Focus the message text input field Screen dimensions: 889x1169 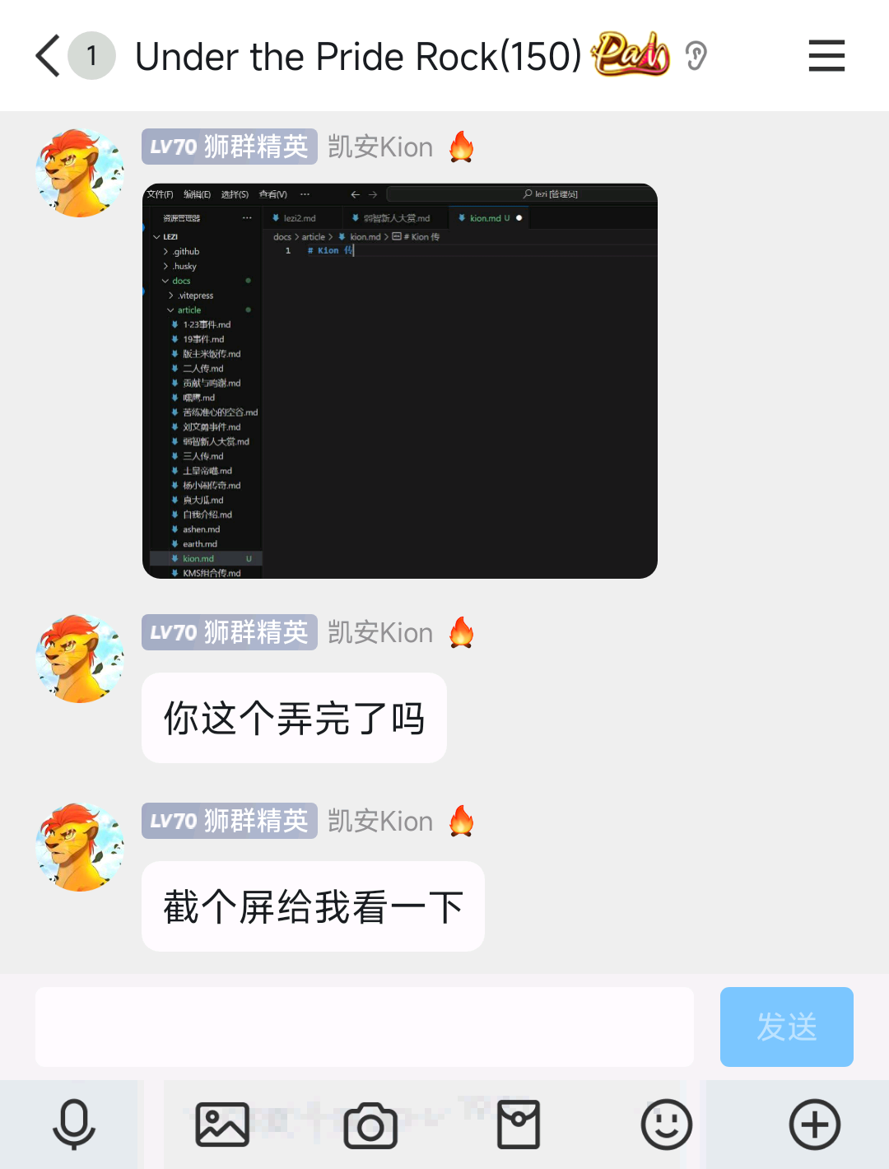point(365,1027)
